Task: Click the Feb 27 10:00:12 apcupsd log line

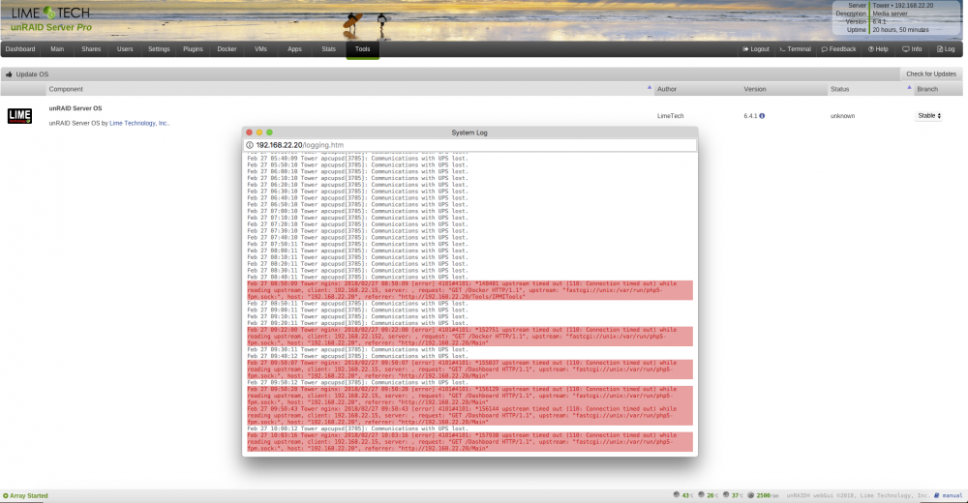Action: pyautogui.click(x=358, y=429)
